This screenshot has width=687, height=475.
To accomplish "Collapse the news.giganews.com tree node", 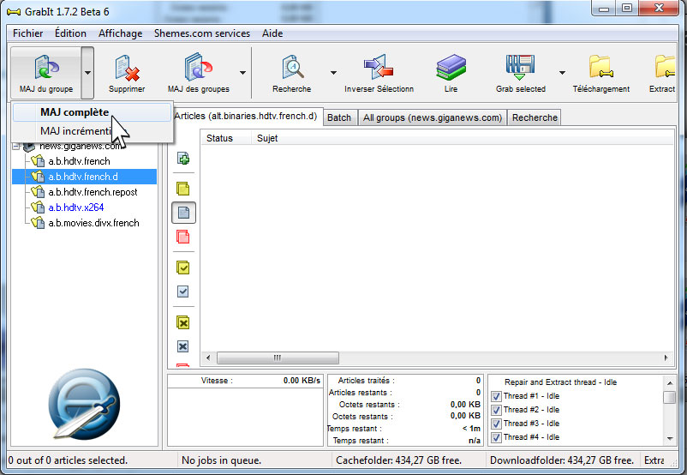I will click(16, 146).
